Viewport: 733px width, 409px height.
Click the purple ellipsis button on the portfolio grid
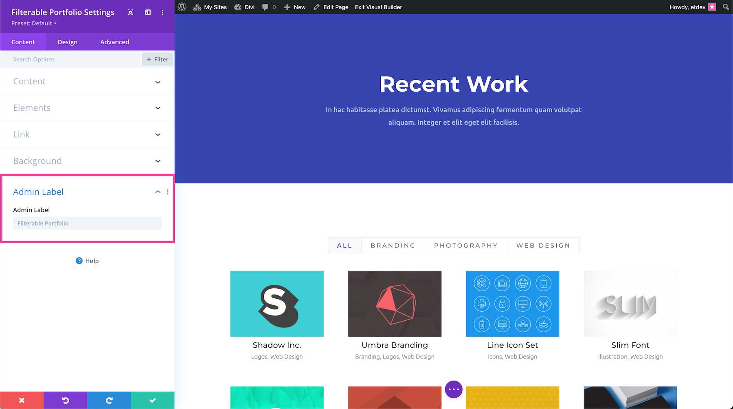tap(453, 389)
